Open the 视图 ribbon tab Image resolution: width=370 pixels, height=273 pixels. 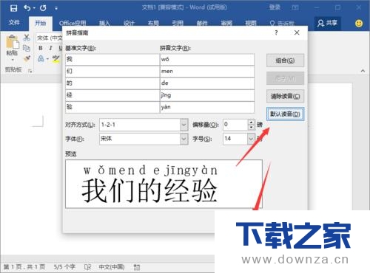(x=251, y=24)
